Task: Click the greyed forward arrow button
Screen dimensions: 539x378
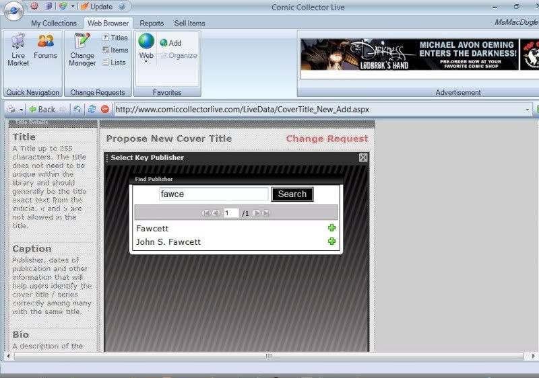Action: point(63,110)
